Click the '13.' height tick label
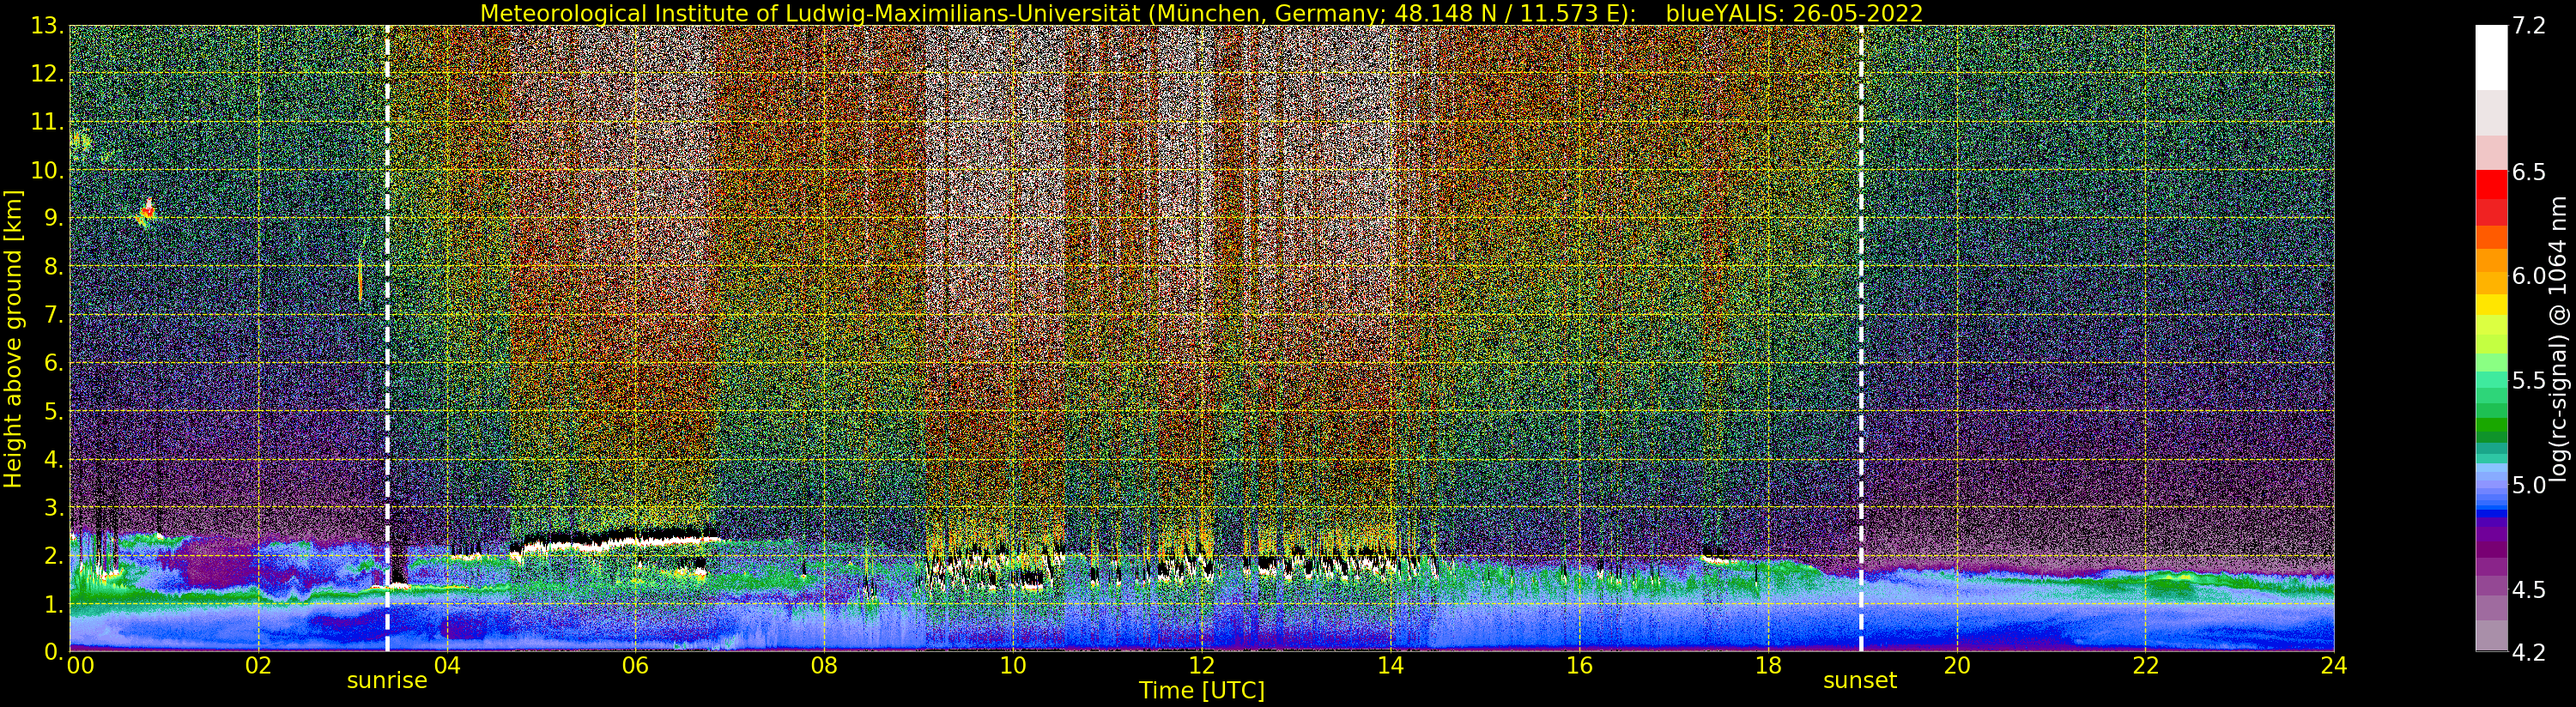Screen dimensions: 2576x707 48,26
